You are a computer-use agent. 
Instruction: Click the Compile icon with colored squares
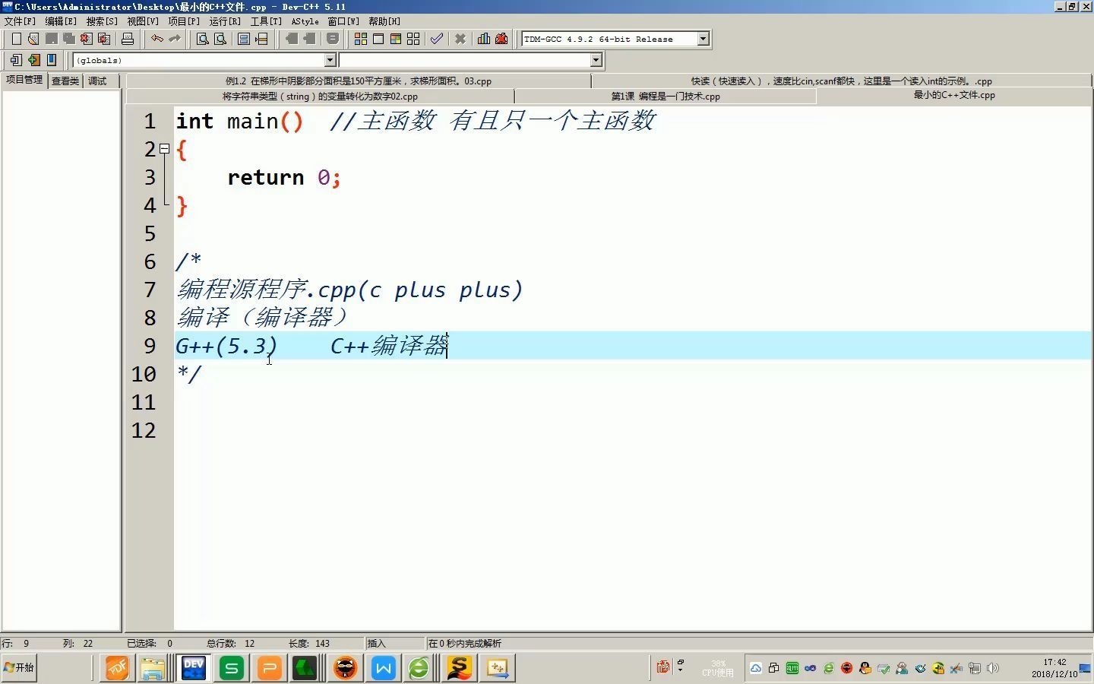(361, 39)
